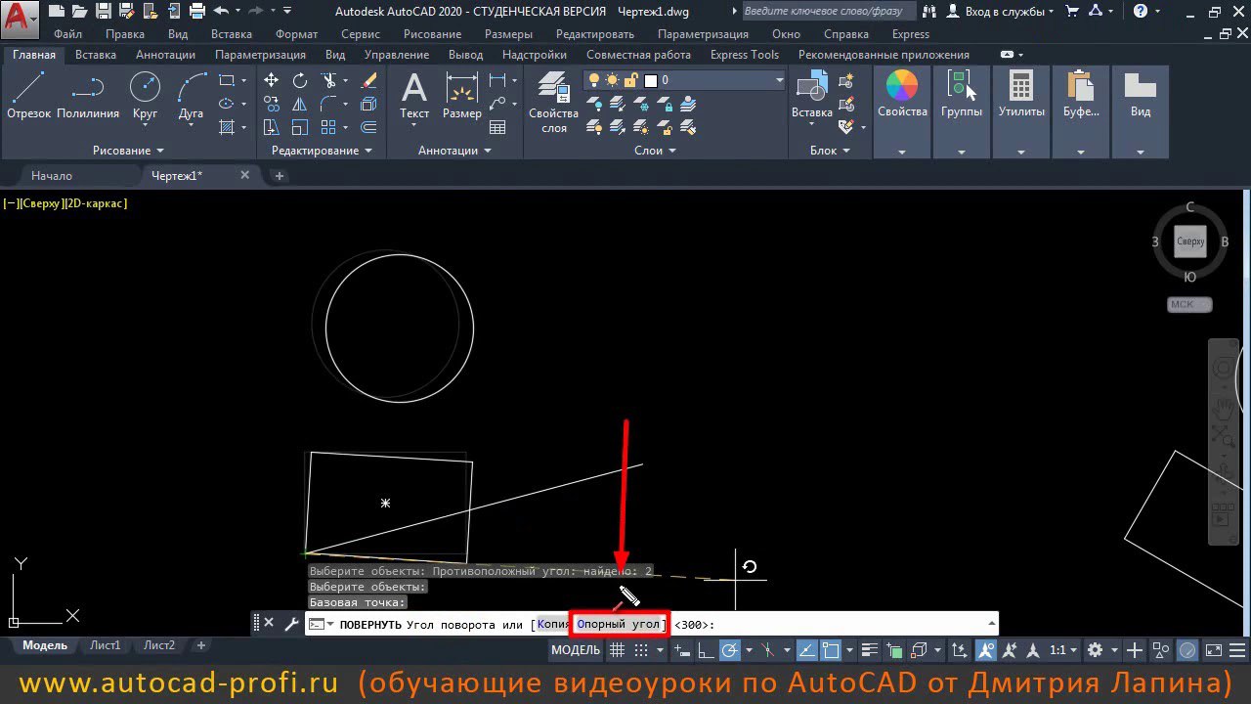Click the Размер dimension tool

pos(461,96)
